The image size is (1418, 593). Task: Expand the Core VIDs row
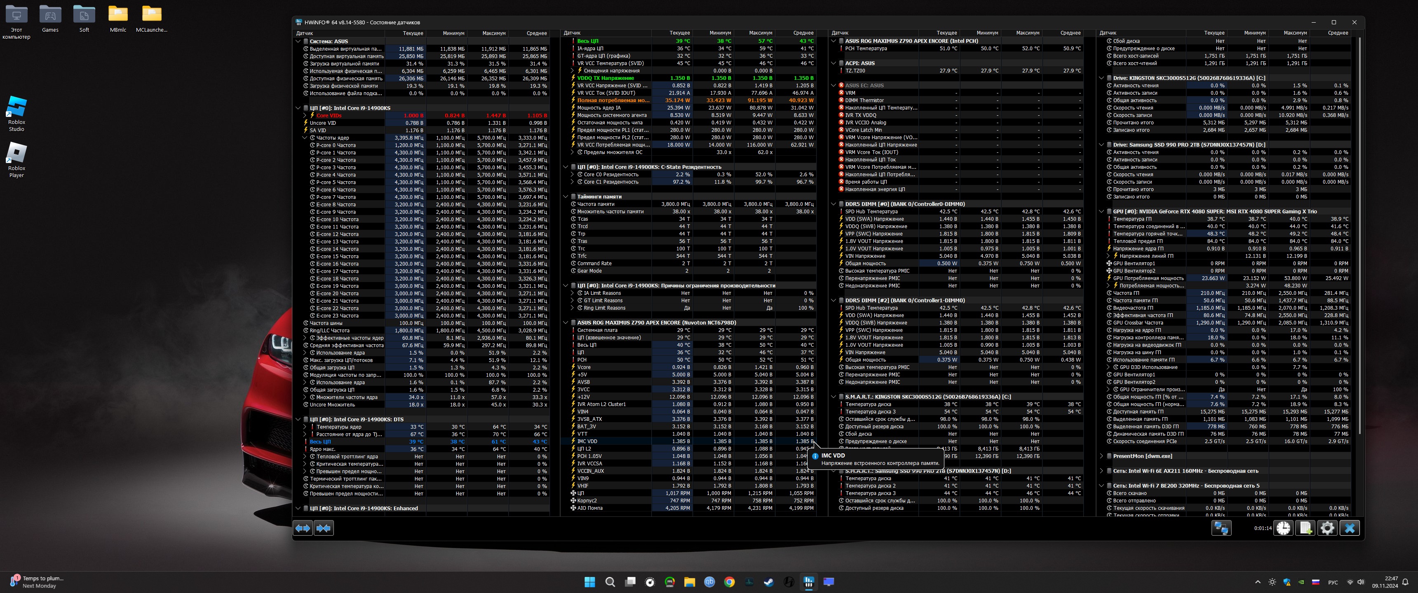305,116
